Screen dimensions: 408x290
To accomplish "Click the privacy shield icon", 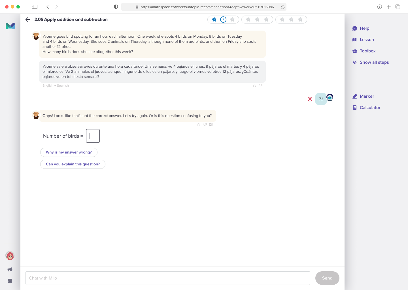I will [116, 7].
